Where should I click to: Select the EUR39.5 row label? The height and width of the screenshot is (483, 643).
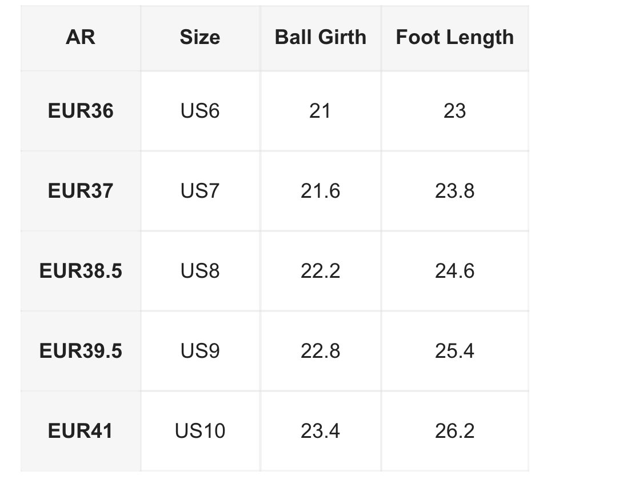(81, 351)
